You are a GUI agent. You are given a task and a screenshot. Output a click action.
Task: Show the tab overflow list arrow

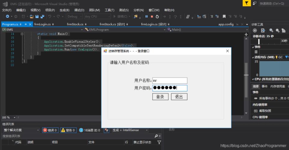pos(247,24)
